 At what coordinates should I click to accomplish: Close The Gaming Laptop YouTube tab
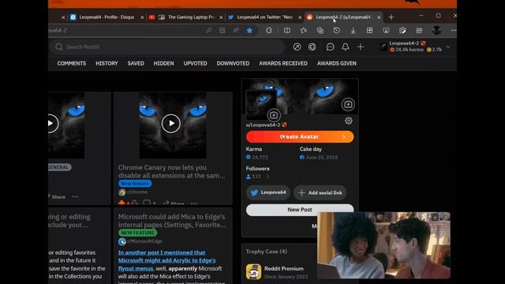coord(221,17)
